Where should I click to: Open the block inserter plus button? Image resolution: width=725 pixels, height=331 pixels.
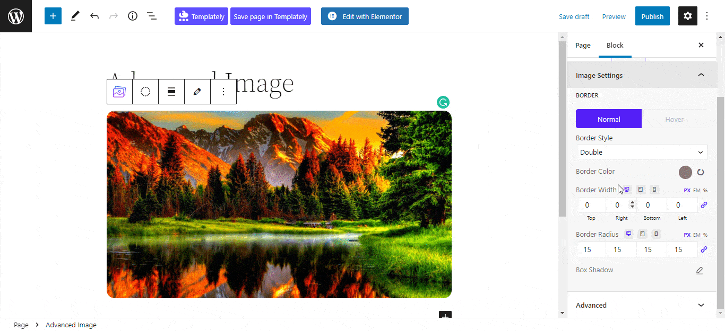53,16
